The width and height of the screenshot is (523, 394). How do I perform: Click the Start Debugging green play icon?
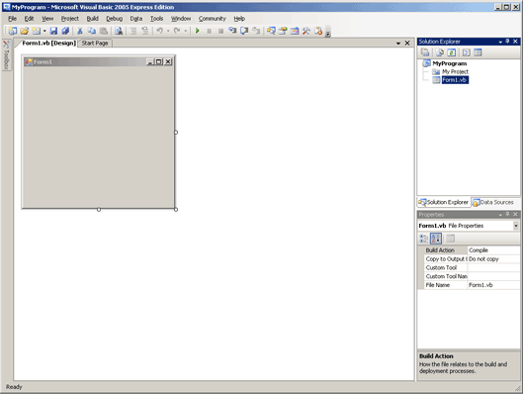[198, 31]
